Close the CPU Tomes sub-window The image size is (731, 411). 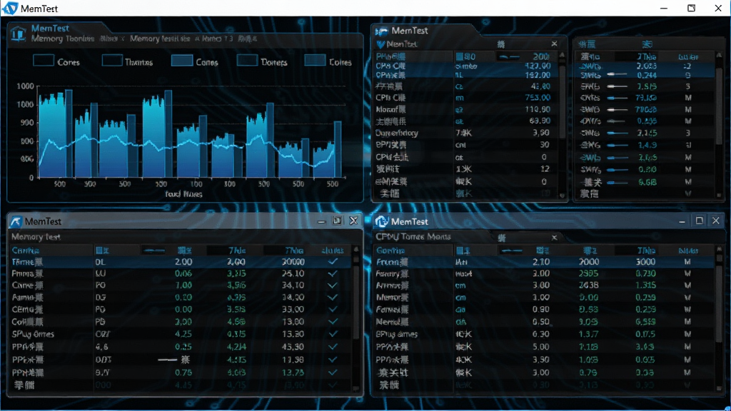point(715,220)
